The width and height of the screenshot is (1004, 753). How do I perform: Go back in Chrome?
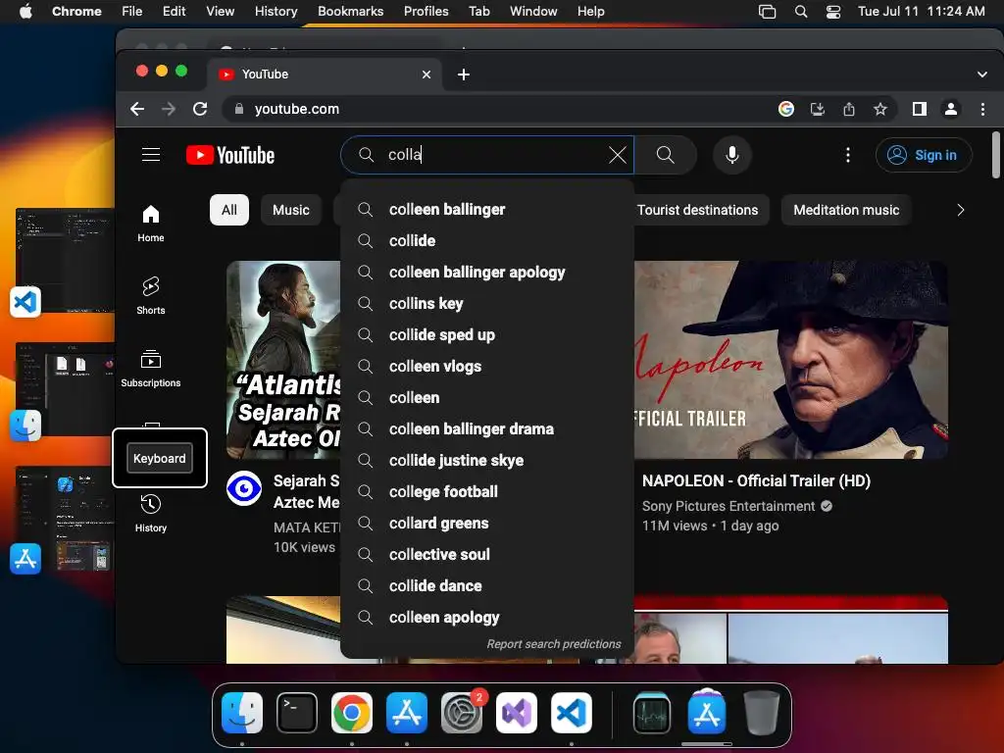tap(137, 109)
